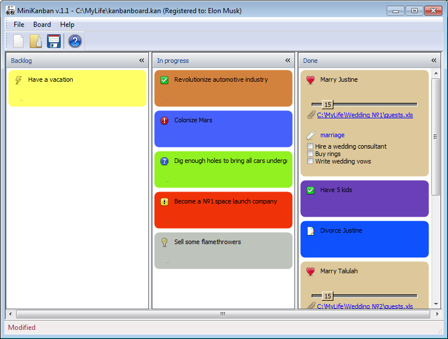Select the Have 5 kids card title

point(336,190)
